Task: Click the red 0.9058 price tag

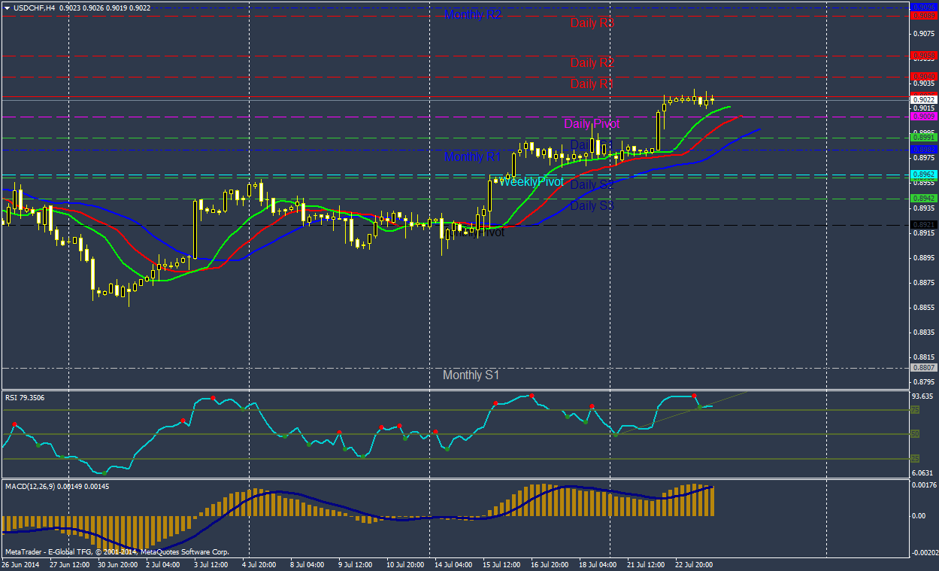Action: 923,56
